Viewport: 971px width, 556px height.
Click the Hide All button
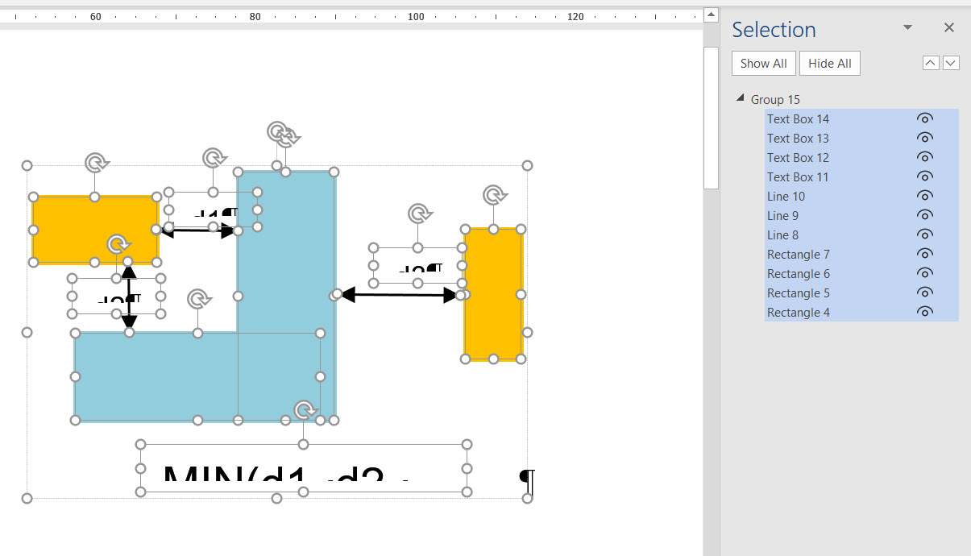830,64
